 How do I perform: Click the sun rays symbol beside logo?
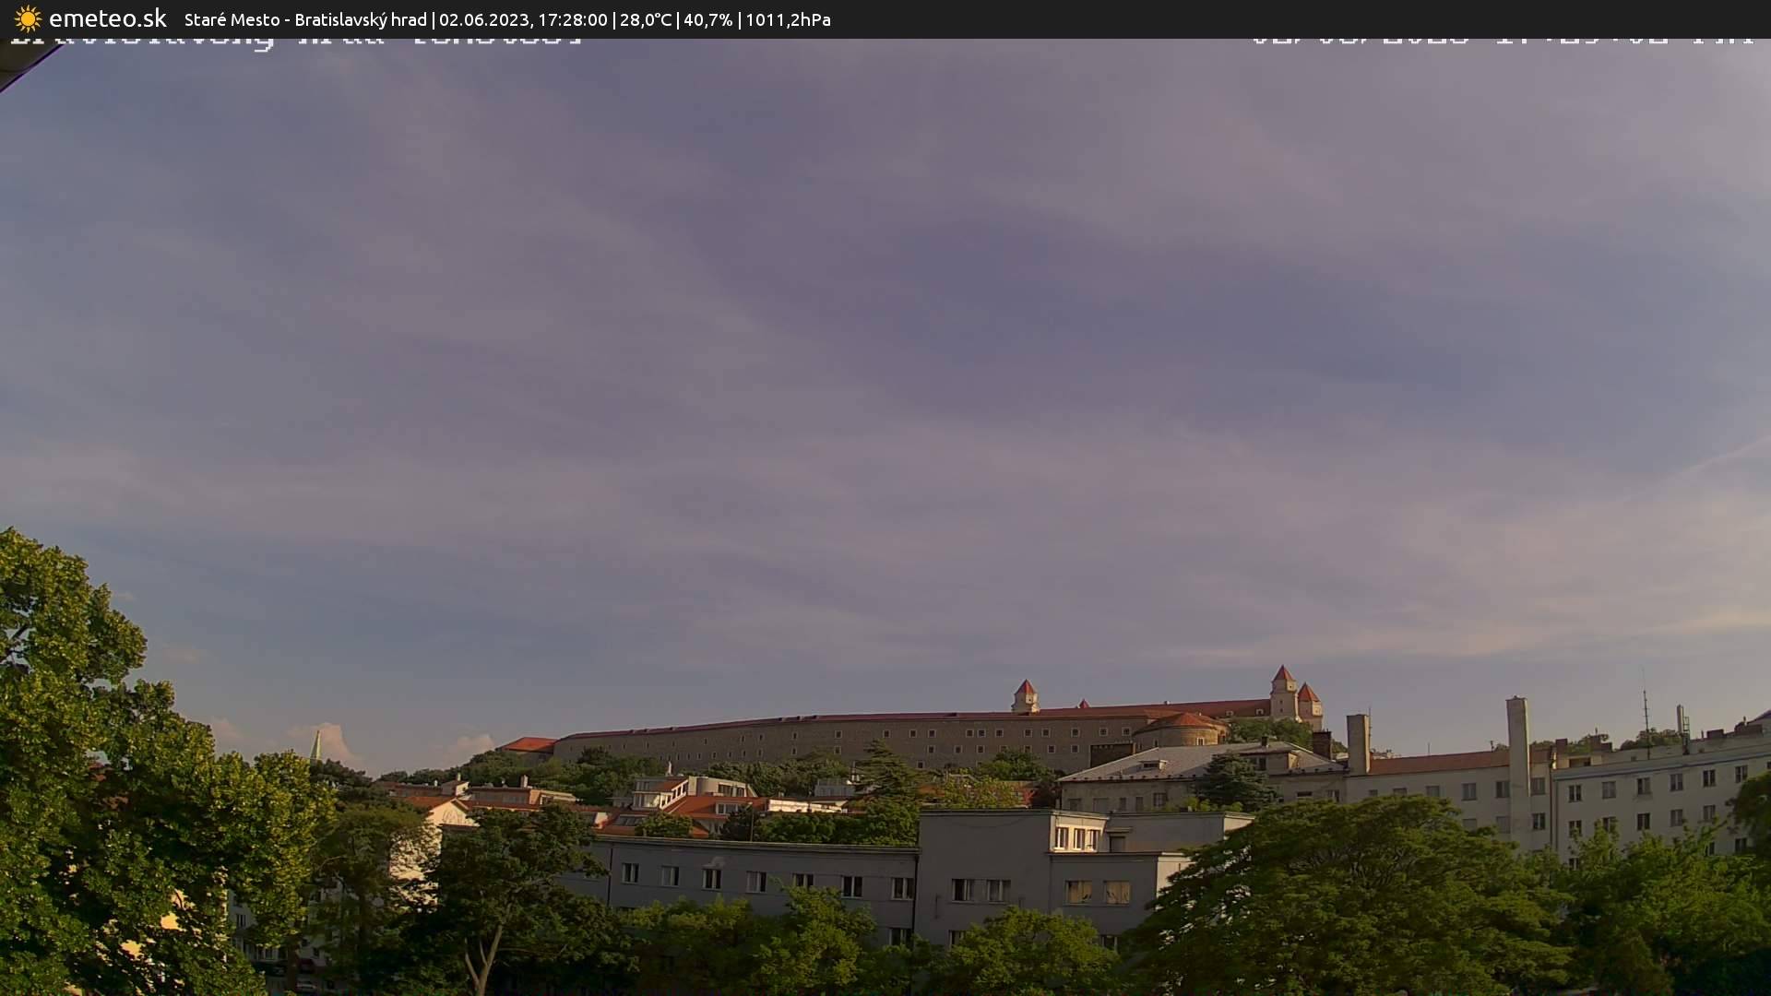27,18
